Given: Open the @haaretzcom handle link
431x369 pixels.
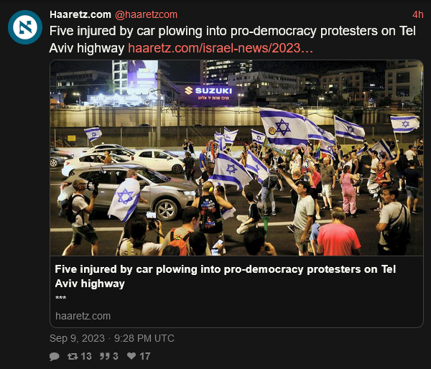Looking at the screenshot, I should tap(146, 14).
